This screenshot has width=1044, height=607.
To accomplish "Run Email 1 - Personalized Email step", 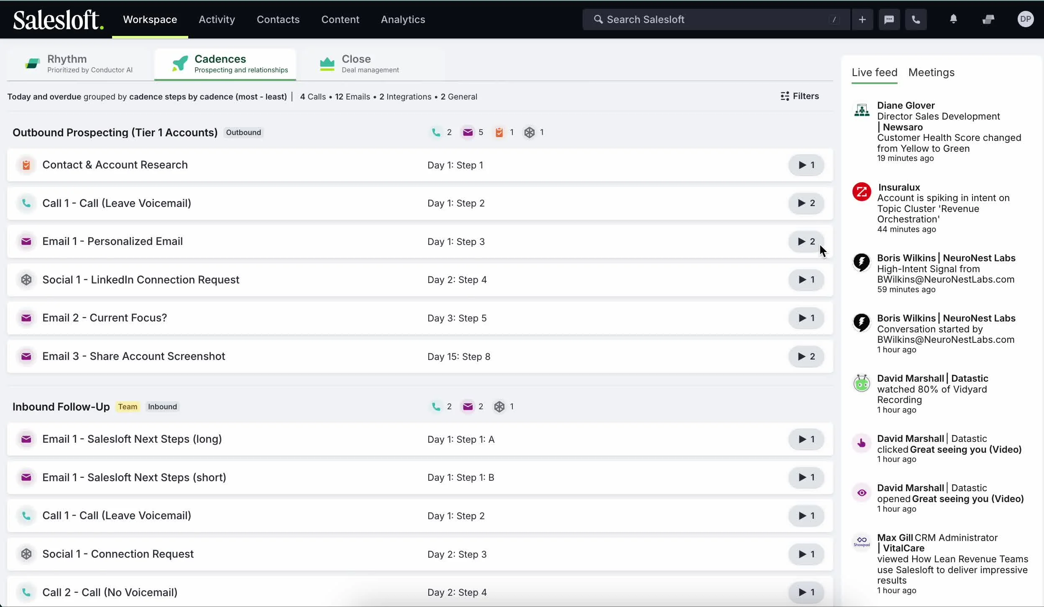I will [806, 242].
